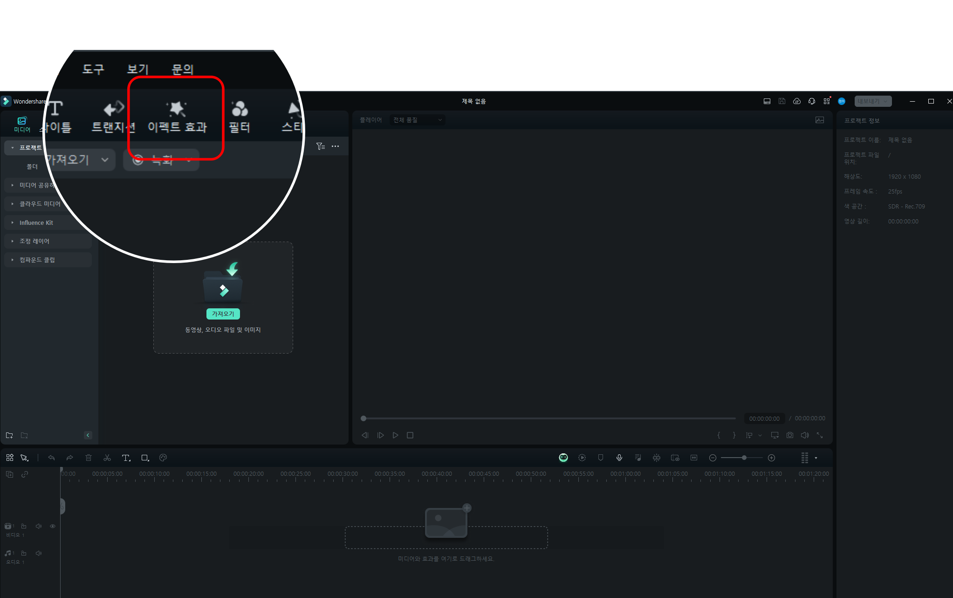Click the AI Copilot robot icon
The width and height of the screenshot is (953, 598).
(563, 458)
